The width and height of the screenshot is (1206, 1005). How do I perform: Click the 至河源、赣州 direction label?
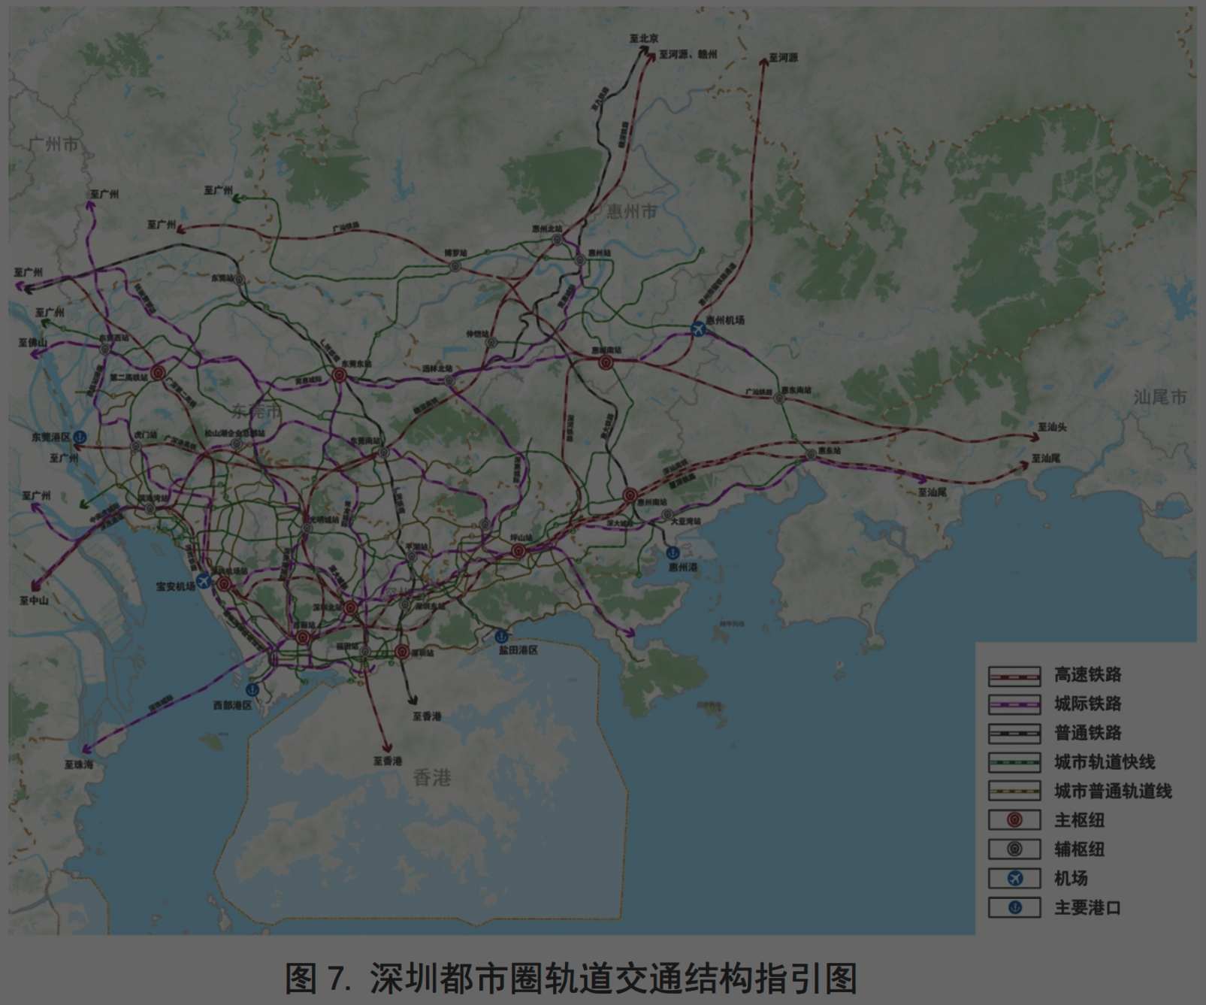688,55
